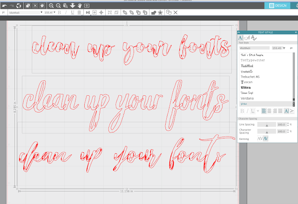The image size is (298, 204).
Task: Click the circular refresh arrows icon
Action: (x=19, y=6)
